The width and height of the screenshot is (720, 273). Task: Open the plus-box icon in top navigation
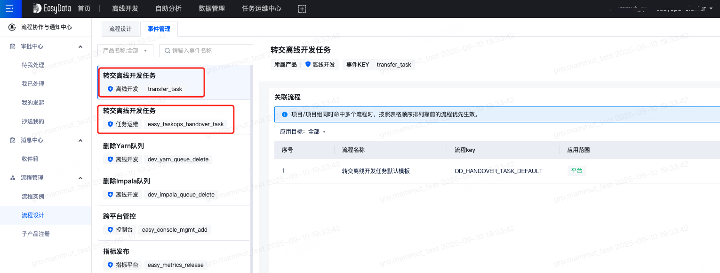pos(302,9)
